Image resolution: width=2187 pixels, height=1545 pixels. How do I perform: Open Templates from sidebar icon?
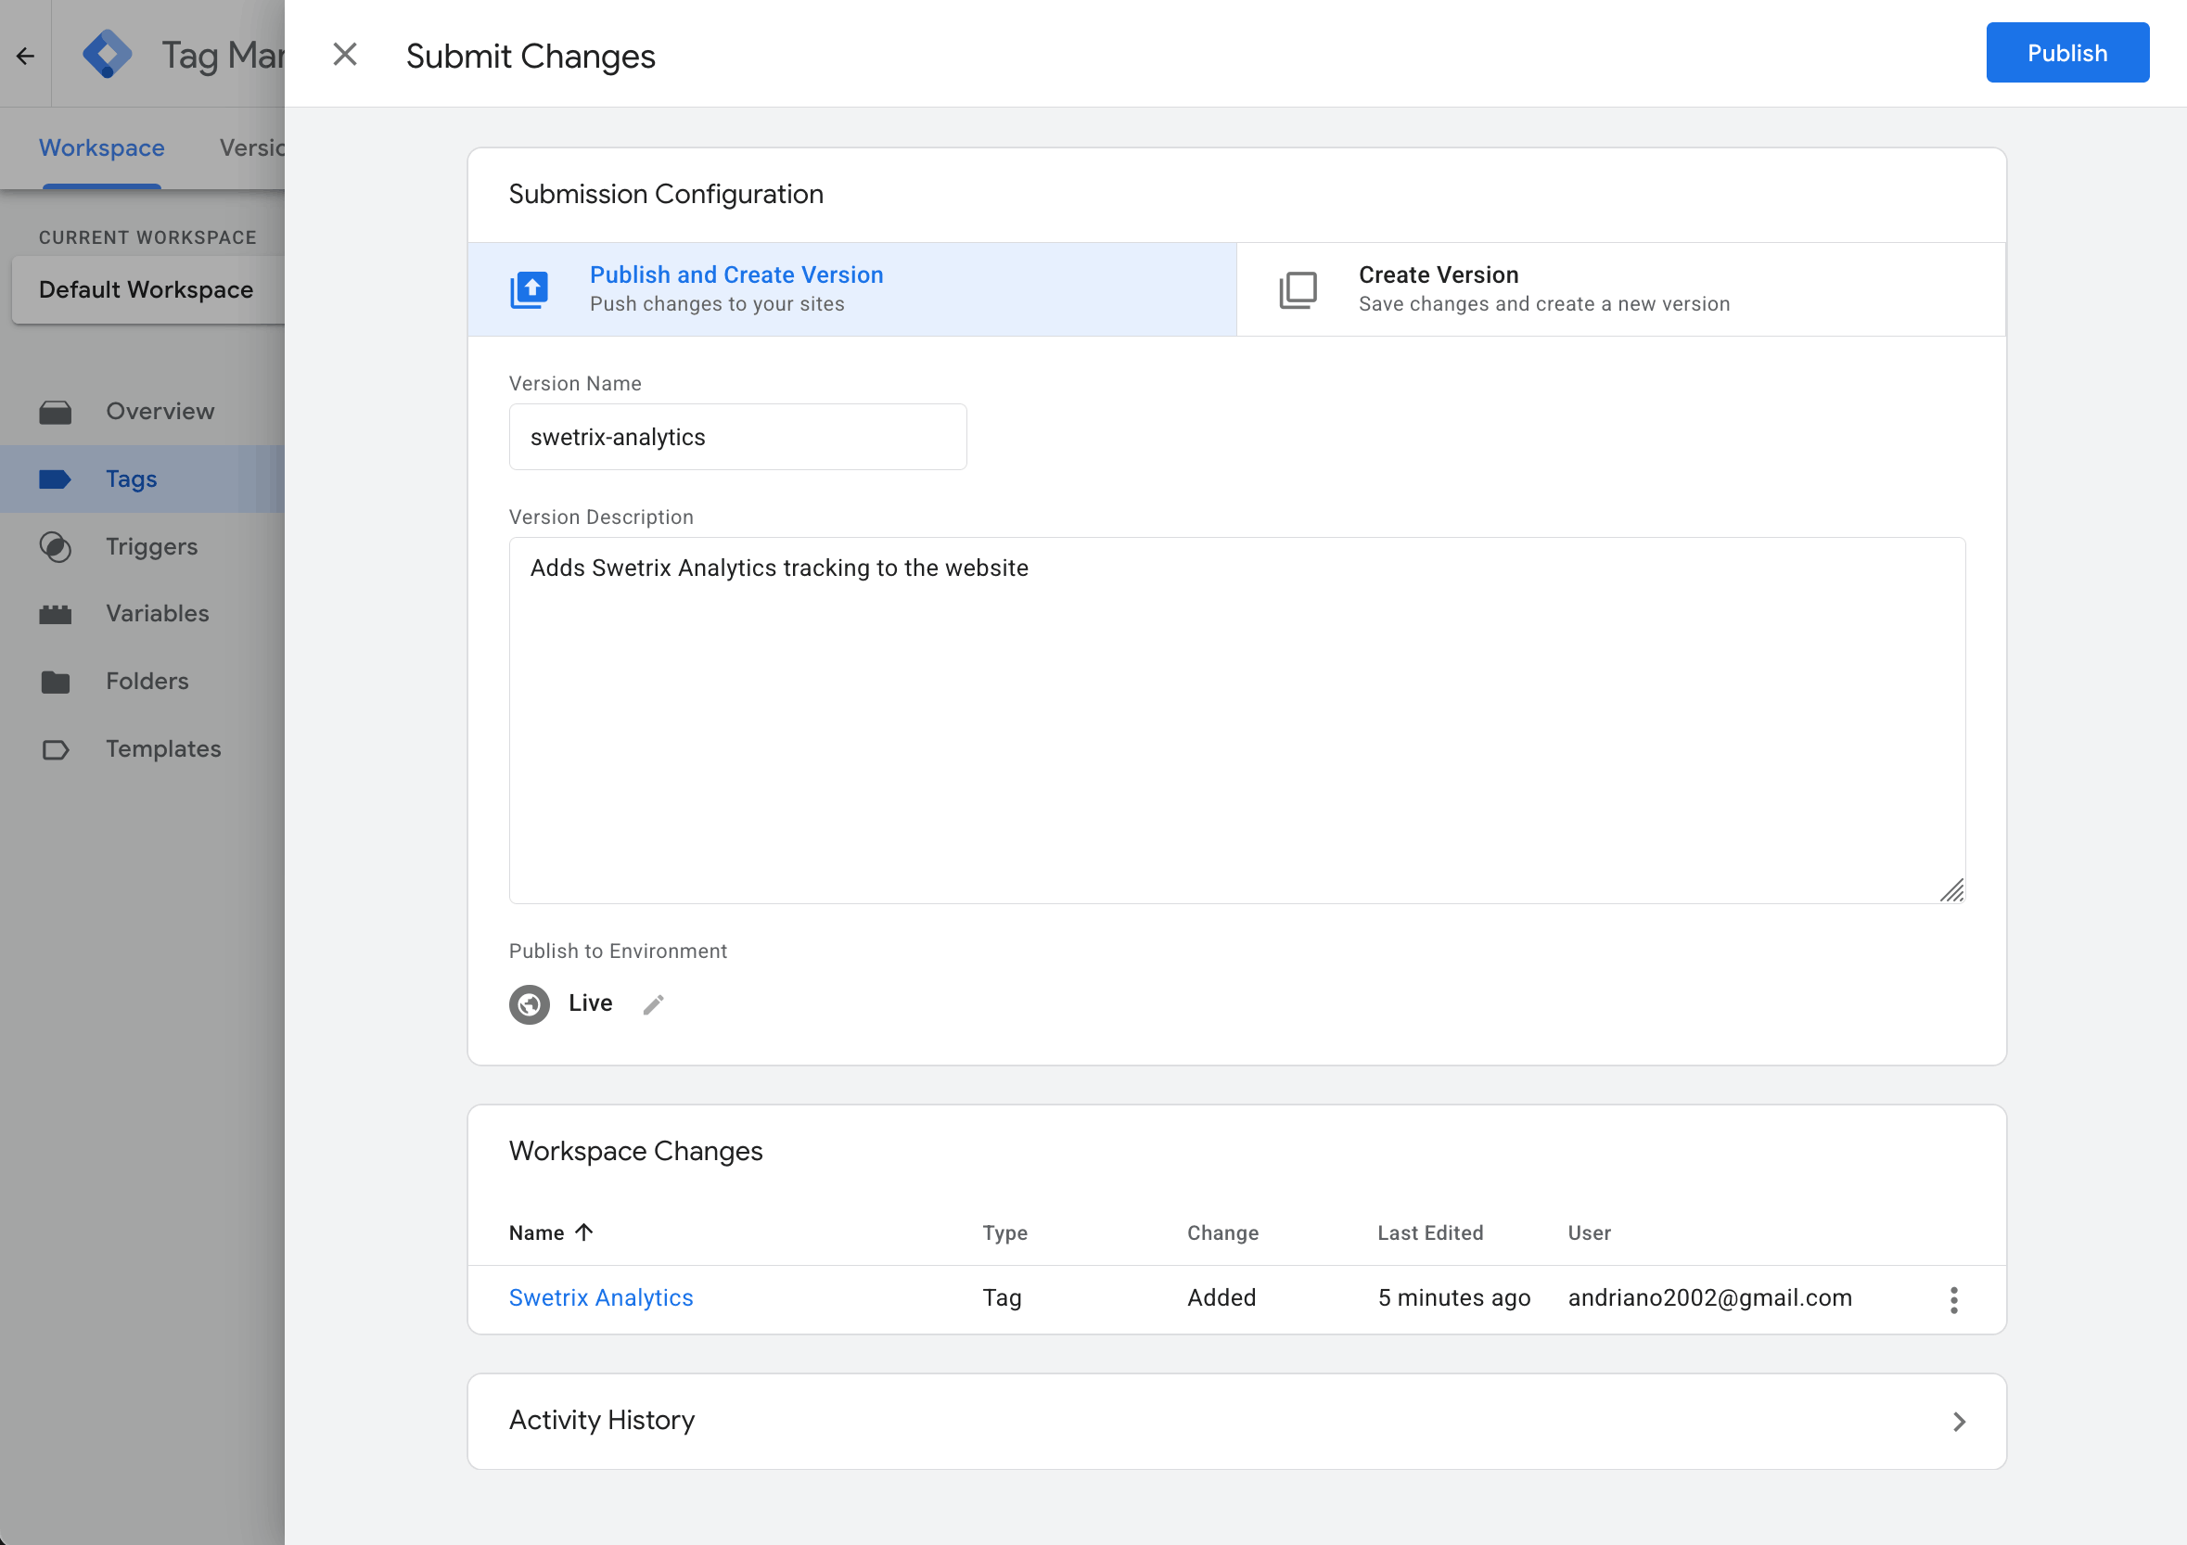click(x=56, y=749)
